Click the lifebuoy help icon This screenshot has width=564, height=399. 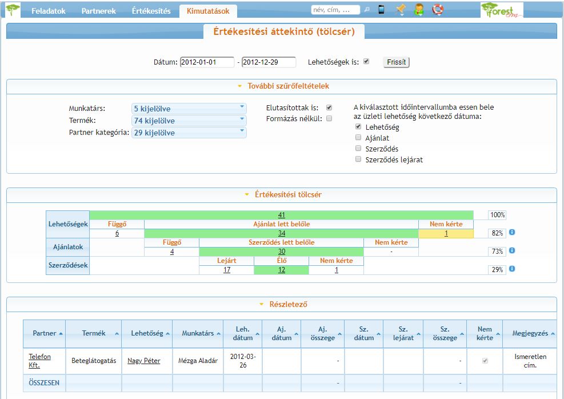coord(438,10)
